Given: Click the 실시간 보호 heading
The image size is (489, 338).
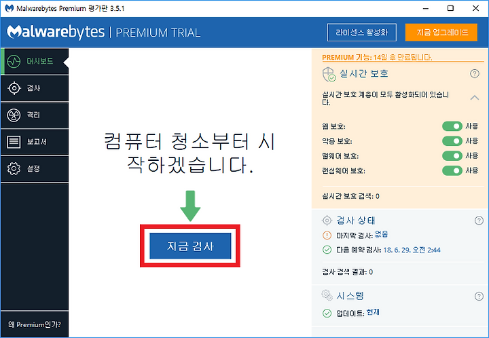Looking at the screenshot, I should click(x=363, y=73).
